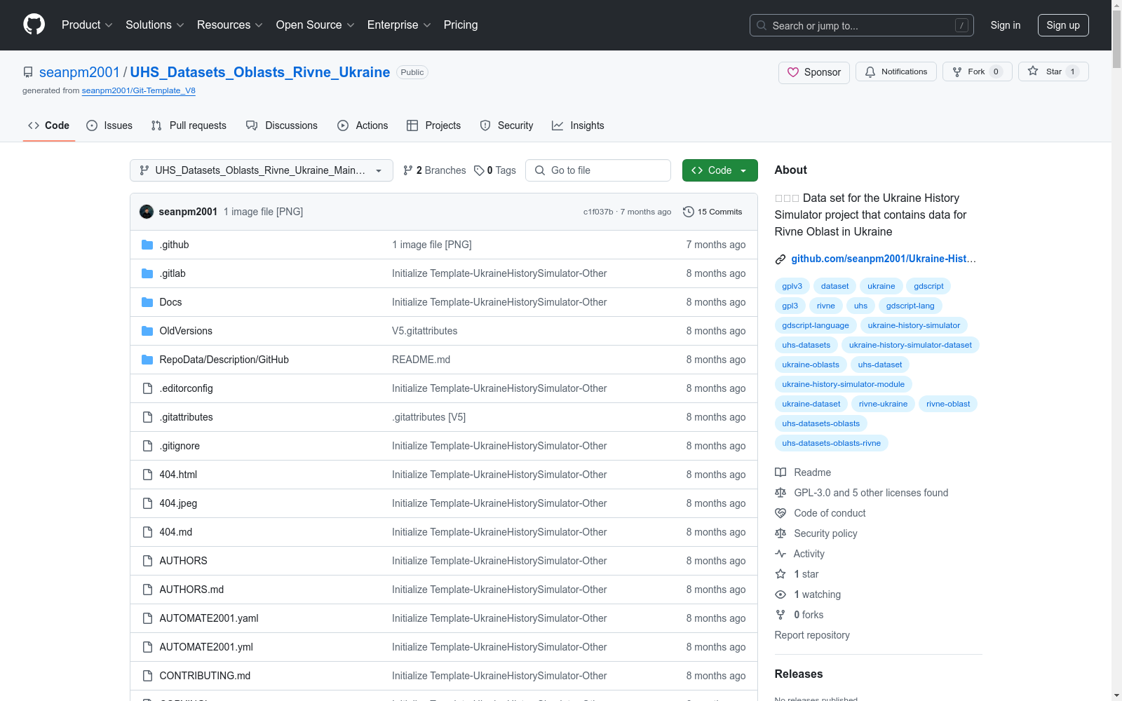Open the gdscript topic tag
Viewport: 1122px width, 701px height.
point(928,286)
